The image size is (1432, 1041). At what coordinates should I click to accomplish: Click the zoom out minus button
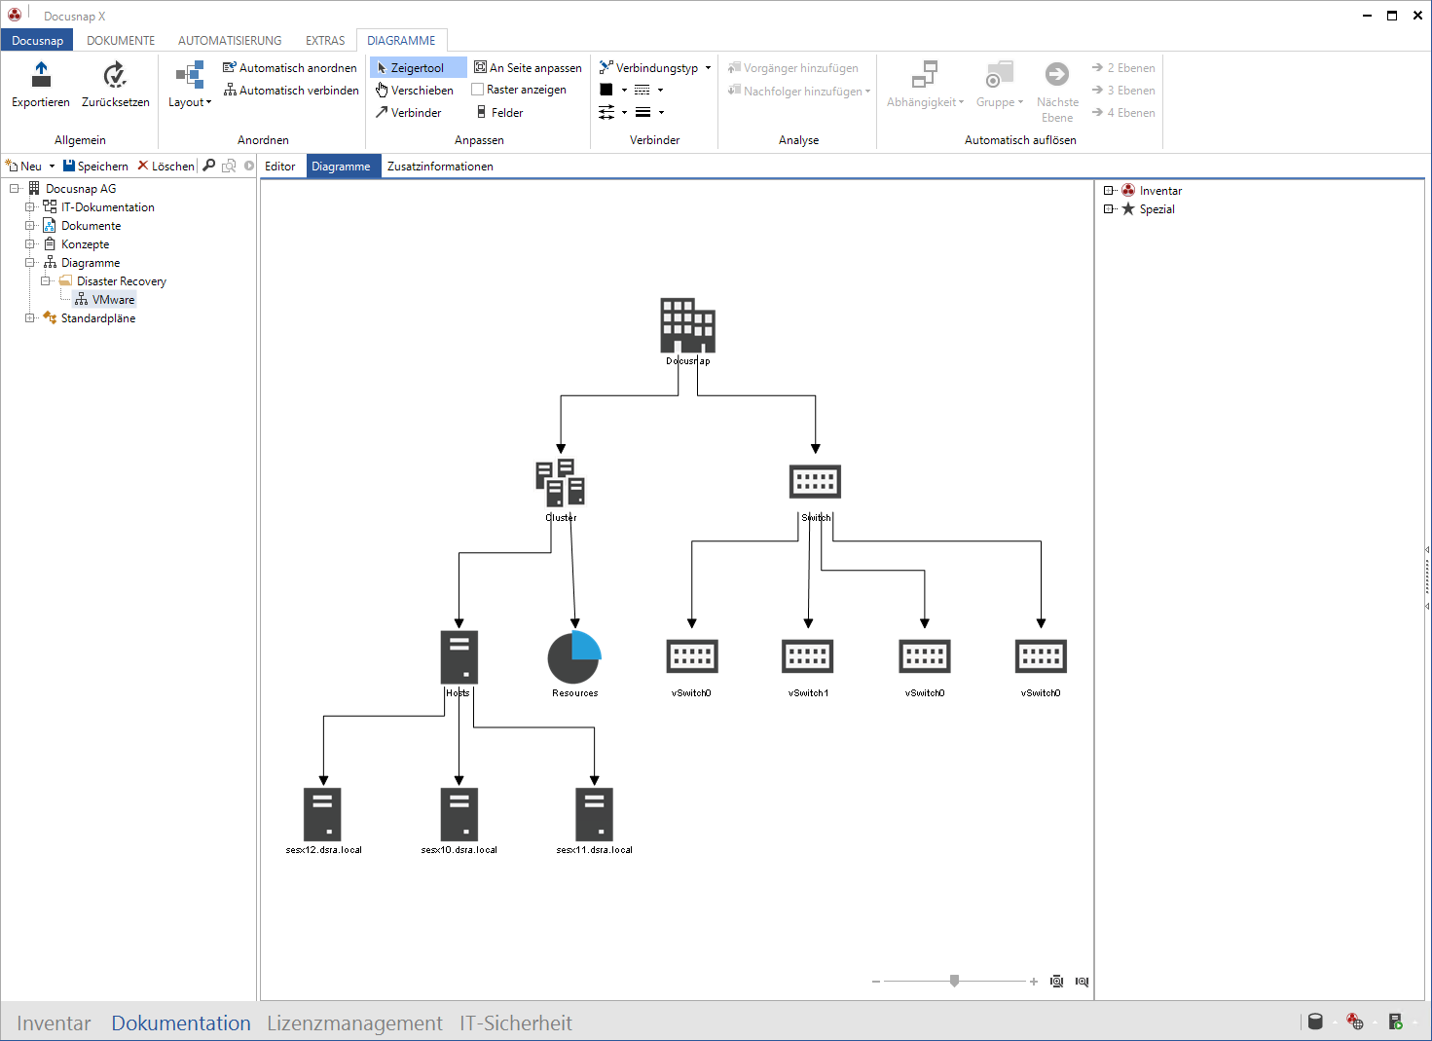876,982
